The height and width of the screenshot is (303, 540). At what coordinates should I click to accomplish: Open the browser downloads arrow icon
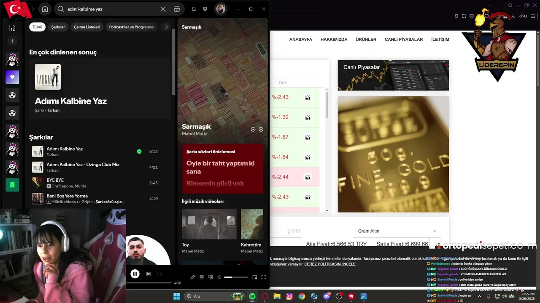click(513, 16)
